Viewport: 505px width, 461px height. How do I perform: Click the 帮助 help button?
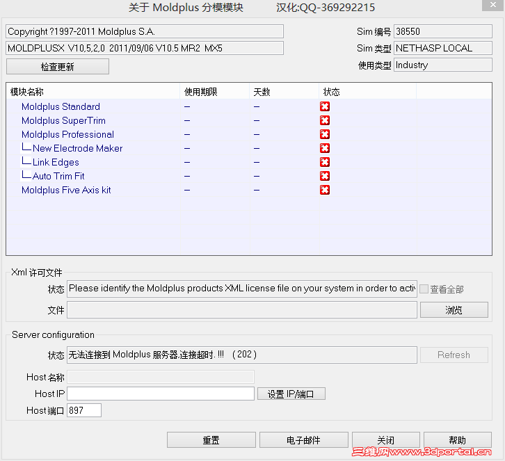point(457,439)
